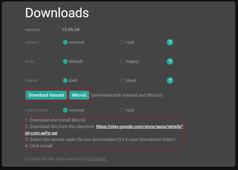Click step '4. Click install'
This screenshot has width=238, height=170.
[x=39, y=146]
